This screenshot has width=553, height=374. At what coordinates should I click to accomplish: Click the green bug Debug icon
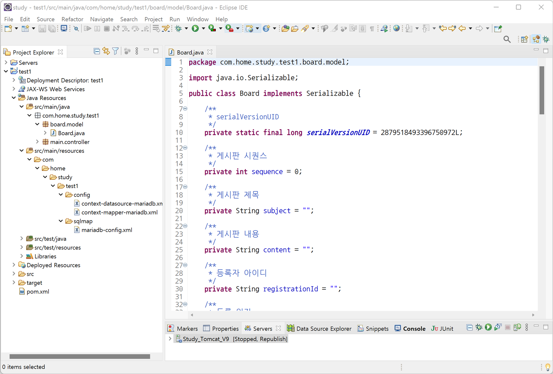178,28
